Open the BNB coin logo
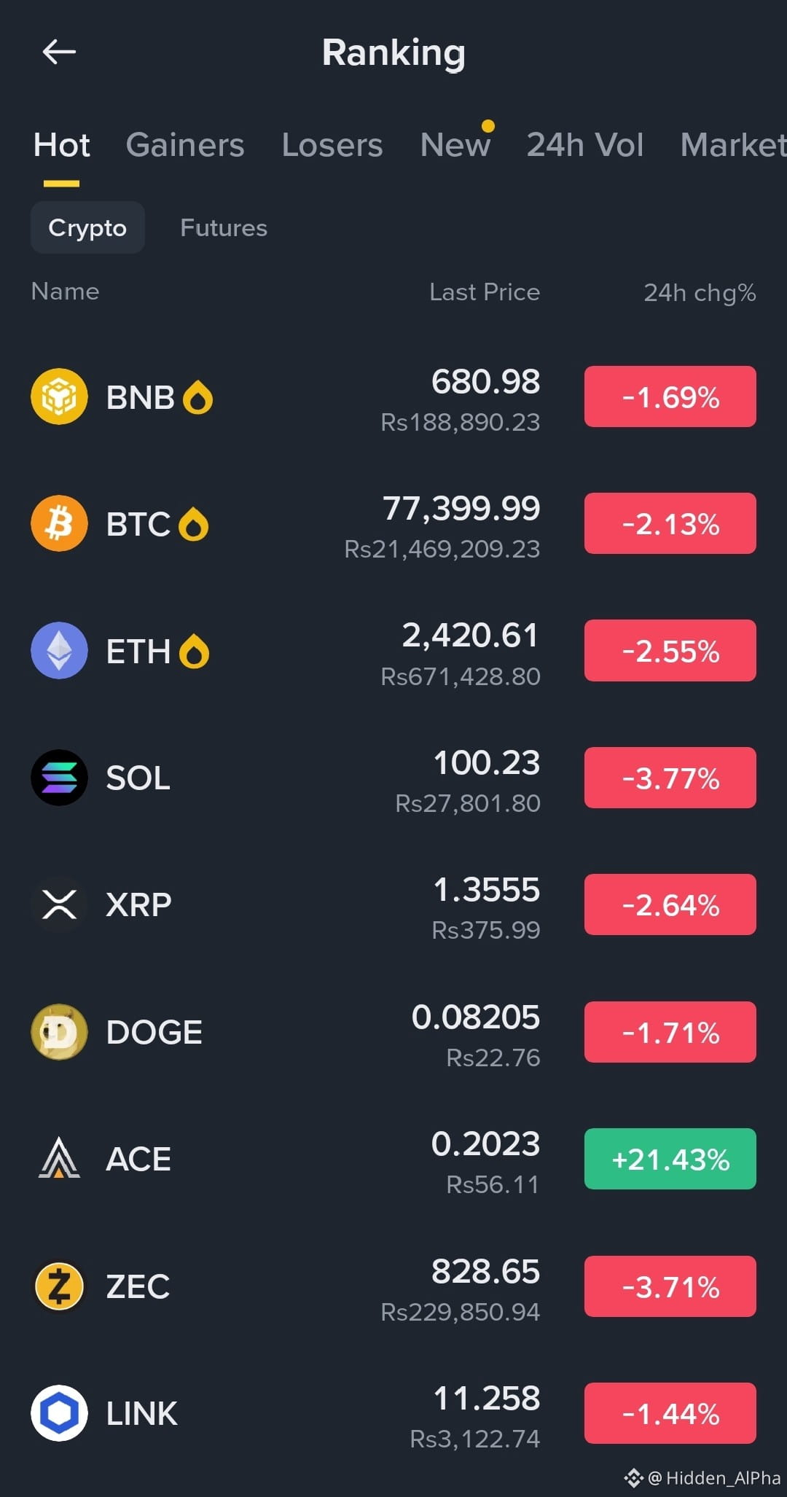Image resolution: width=787 pixels, height=1497 pixels. (59, 396)
